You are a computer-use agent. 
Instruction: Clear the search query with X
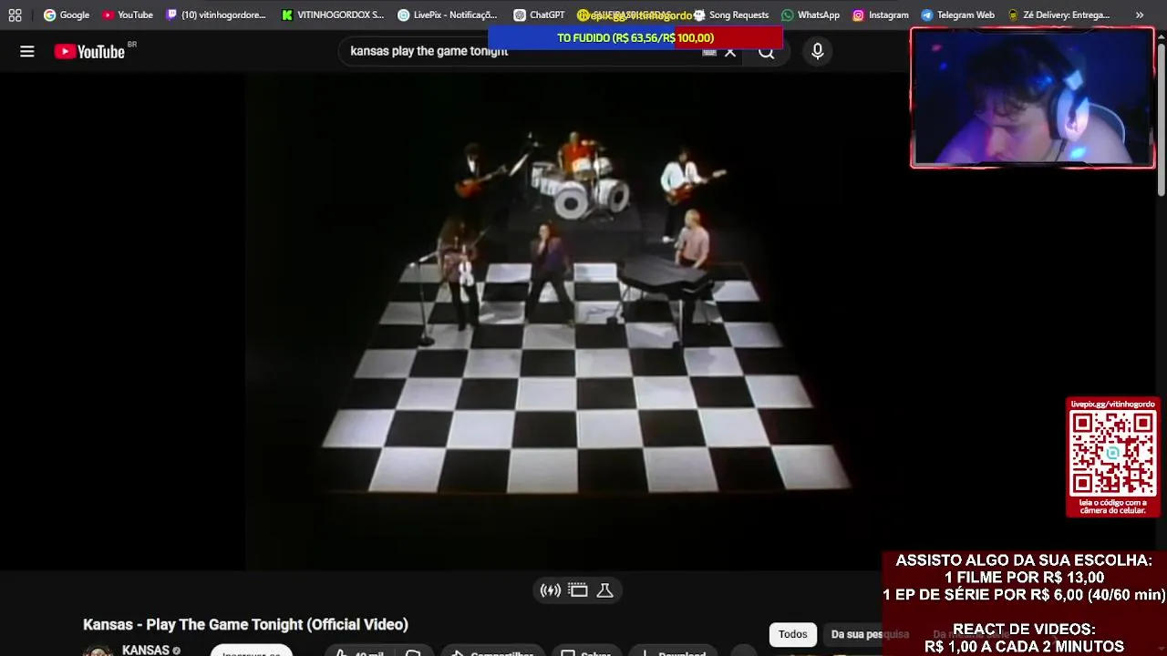pos(730,52)
